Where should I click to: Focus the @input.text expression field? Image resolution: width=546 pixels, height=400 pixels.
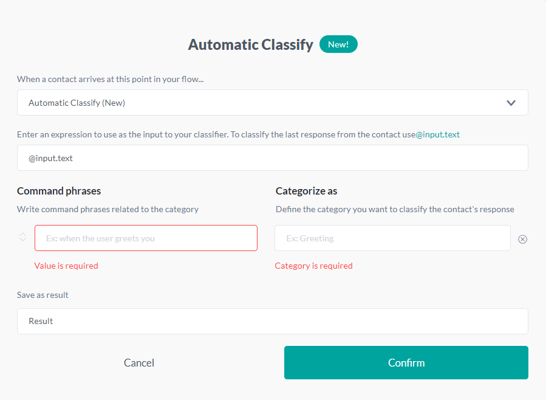272,157
